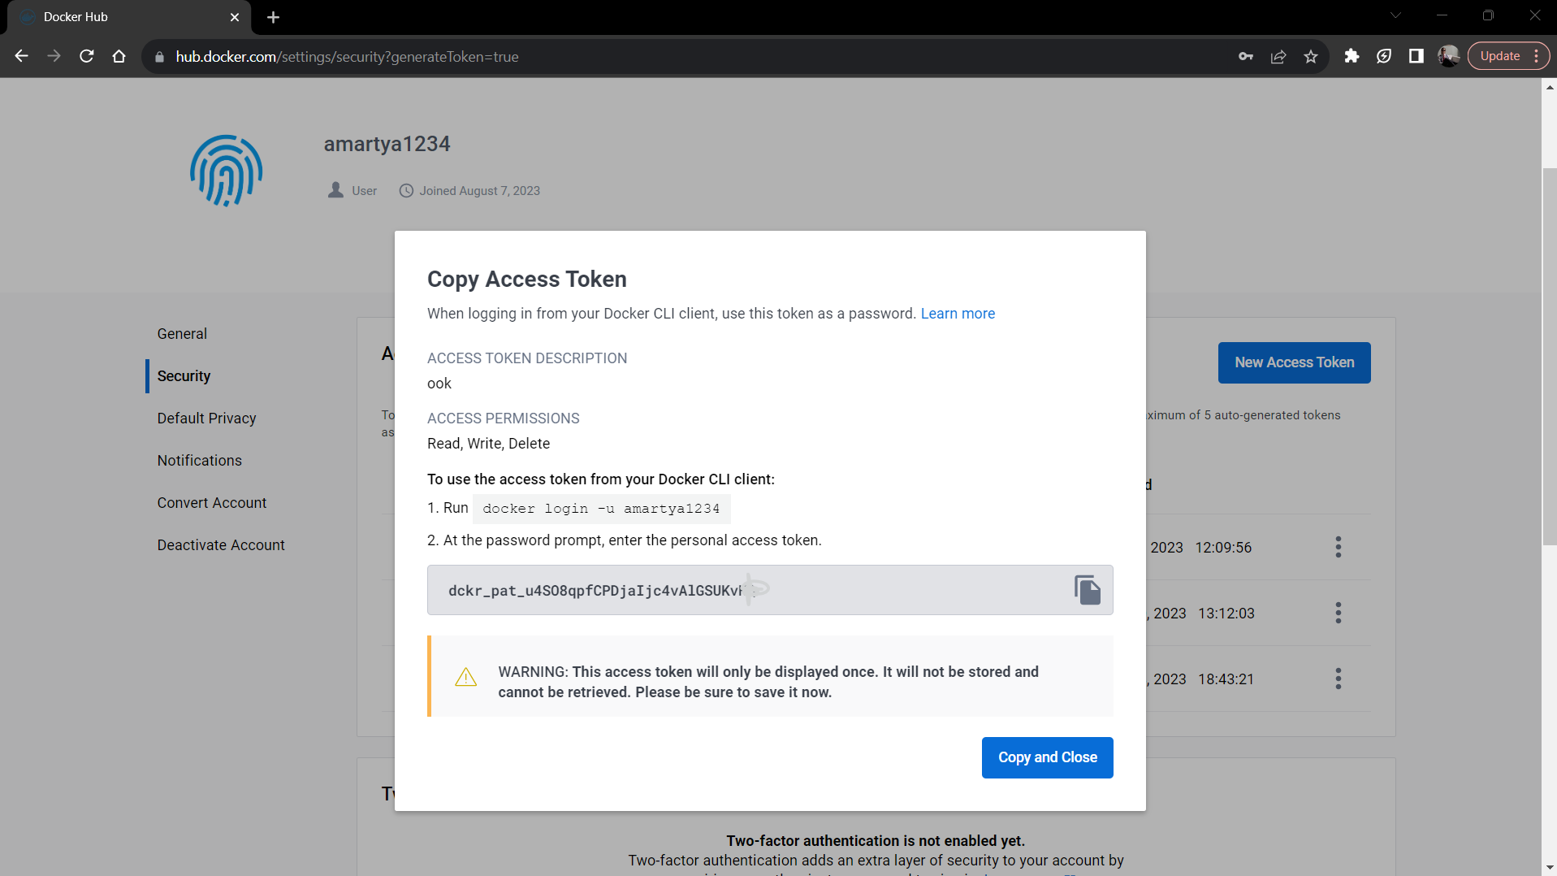The width and height of the screenshot is (1557, 876).
Task: Open the Convert Account page
Action: 212,503
